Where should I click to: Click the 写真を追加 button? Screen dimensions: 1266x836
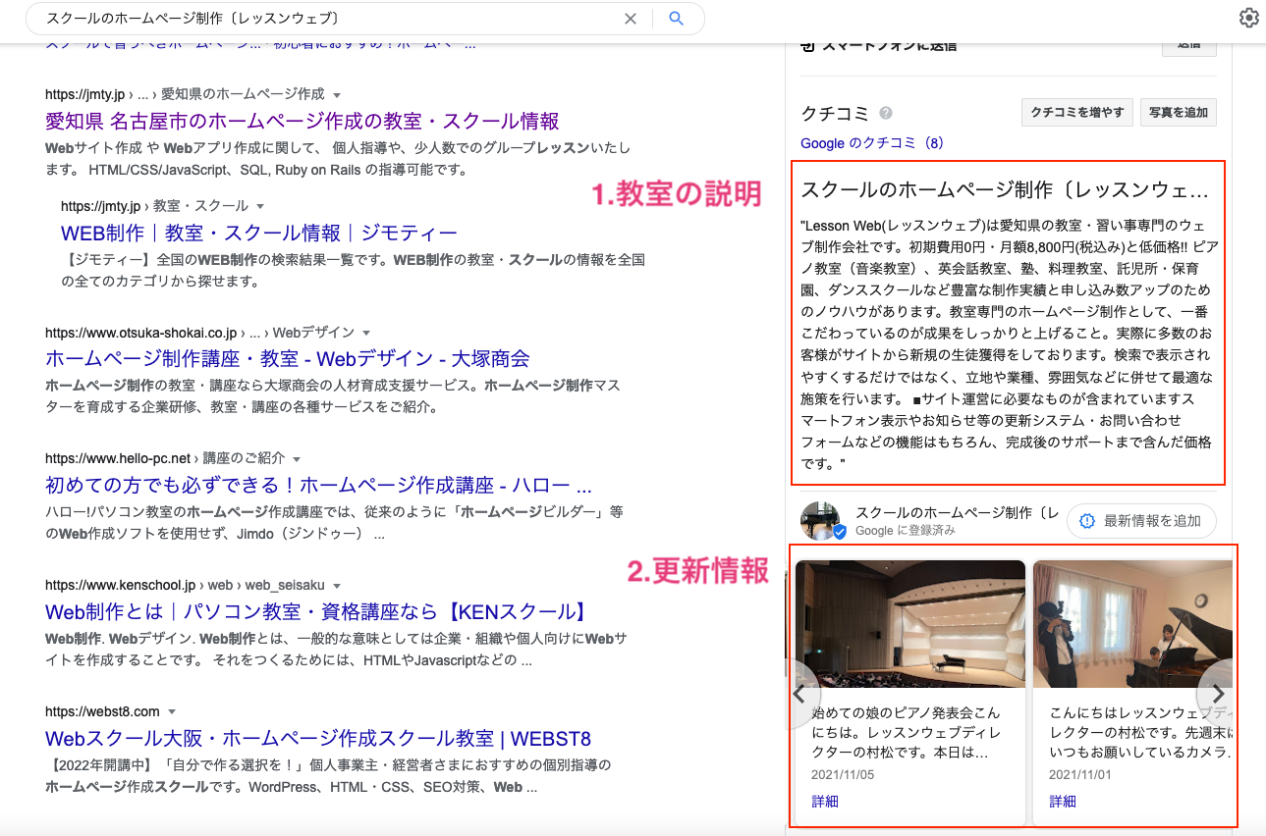1179,113
